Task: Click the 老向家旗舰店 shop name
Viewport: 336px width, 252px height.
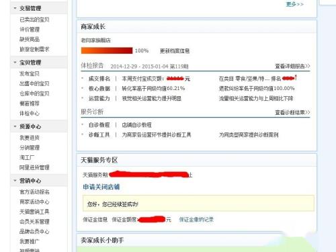Action: [x=95, y=40]
